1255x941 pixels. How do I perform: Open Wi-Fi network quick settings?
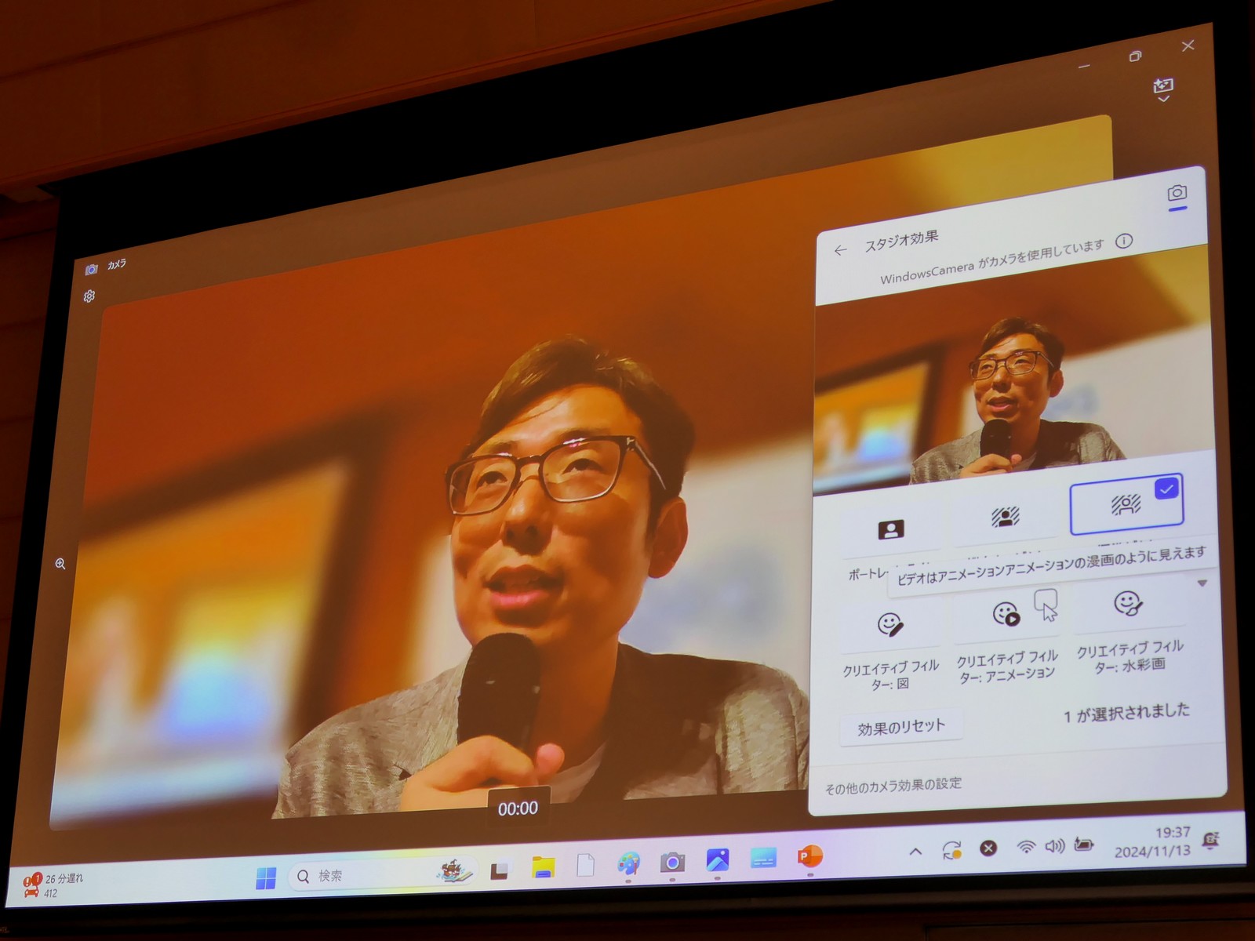(1025, 847)
